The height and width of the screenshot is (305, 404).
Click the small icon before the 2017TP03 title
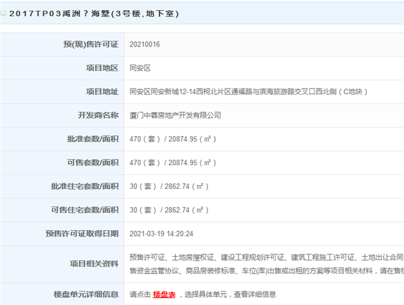(3, 13)
